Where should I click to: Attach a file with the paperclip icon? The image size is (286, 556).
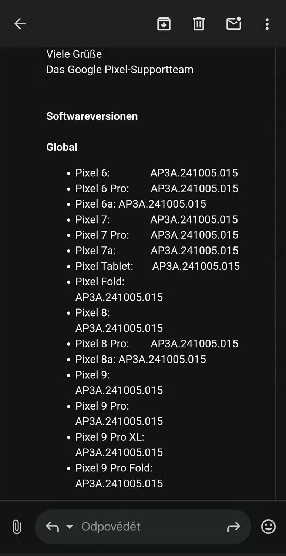(x=17, y=527)
